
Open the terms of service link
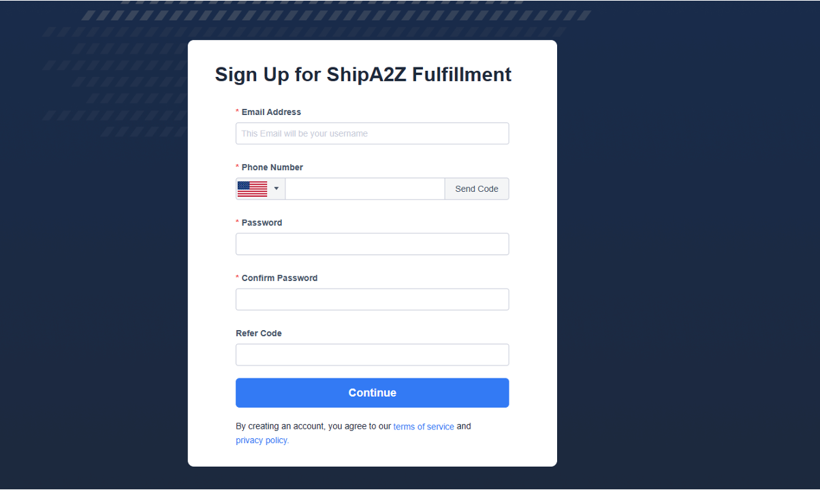pyautogui.click(x=424, y=427)
